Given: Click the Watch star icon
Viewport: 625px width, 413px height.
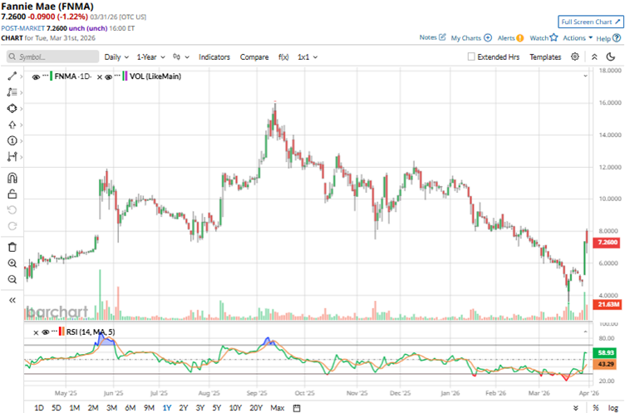Looking at the screenshot, I should 554,37.
